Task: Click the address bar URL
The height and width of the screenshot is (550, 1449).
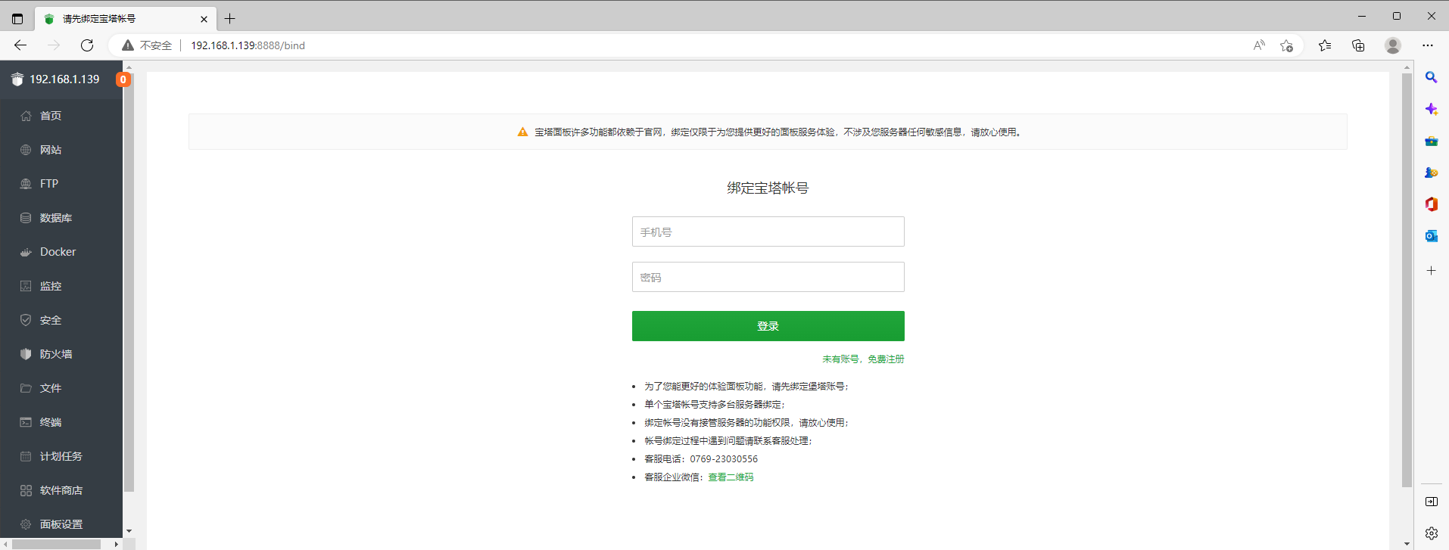Action: [248, 45]
